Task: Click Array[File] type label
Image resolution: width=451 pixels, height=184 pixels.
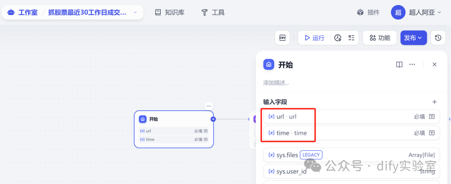Action: [422, 155]
